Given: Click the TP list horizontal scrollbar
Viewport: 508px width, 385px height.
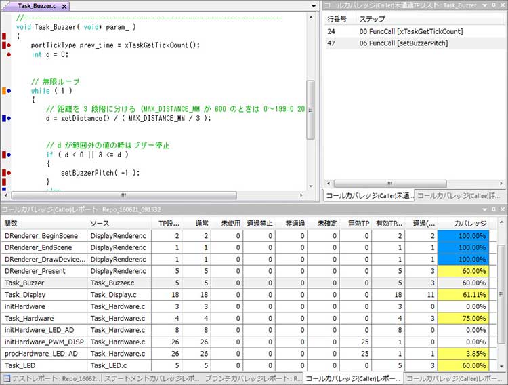Looking at the screenshot, I should pos(390,184).
